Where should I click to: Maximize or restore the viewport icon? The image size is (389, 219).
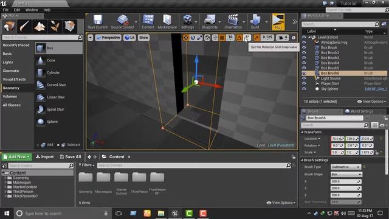click(x=294, y=38)
